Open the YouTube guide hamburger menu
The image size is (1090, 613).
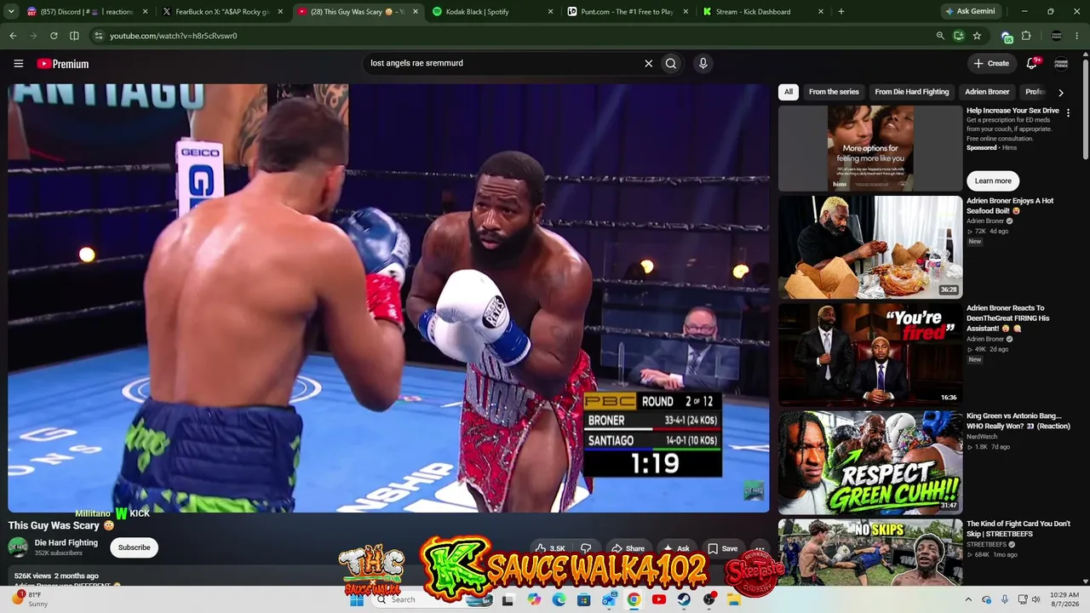(x=19, y=63)
